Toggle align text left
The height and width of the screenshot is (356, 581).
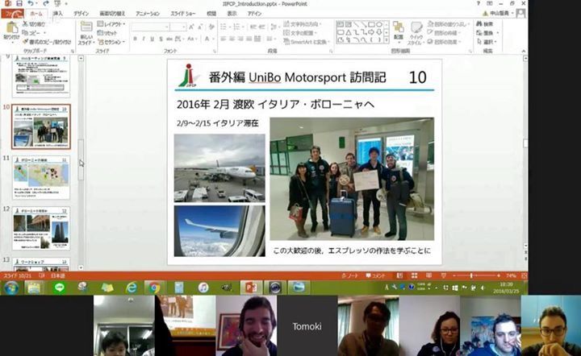[x=224, y=39]
